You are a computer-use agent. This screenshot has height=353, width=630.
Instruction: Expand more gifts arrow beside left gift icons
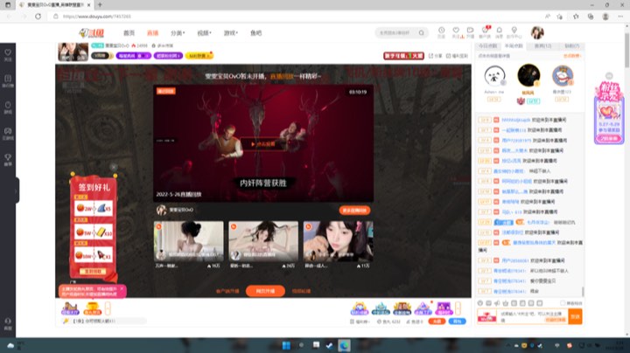coord(108,308)
